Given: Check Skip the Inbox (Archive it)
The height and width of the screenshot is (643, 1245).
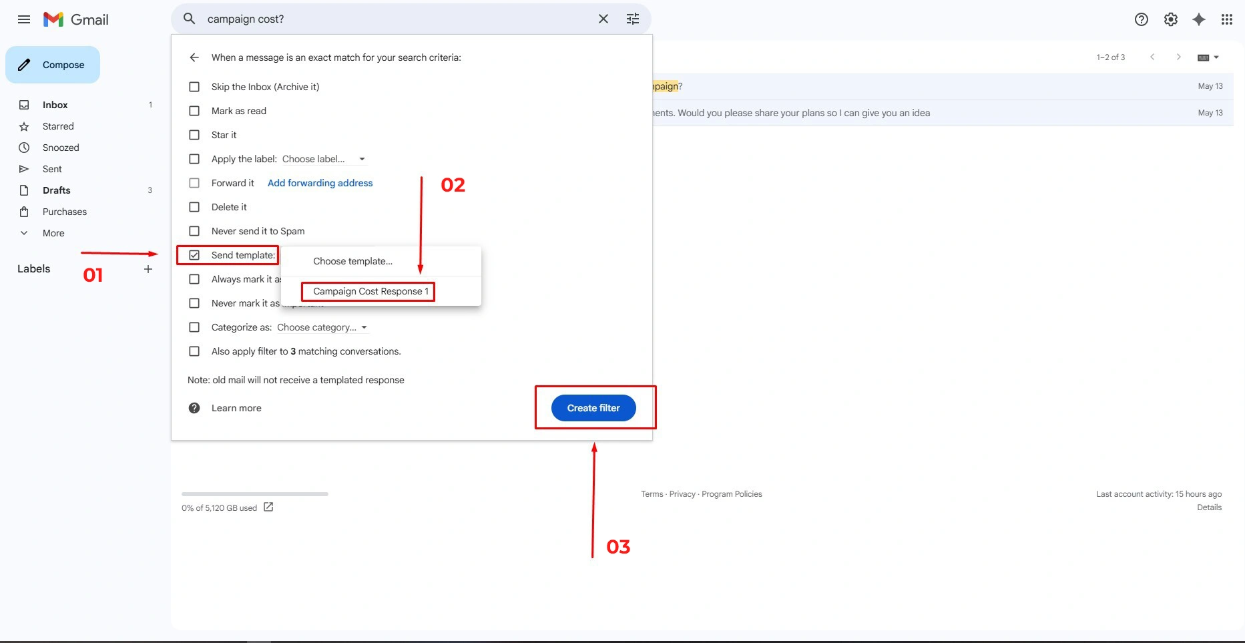Looking at the screenshot, I should [194, 87].
